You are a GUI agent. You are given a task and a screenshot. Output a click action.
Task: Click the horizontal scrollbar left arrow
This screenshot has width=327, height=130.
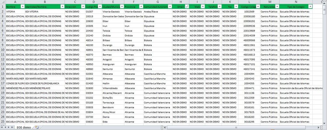coord(165,127)
